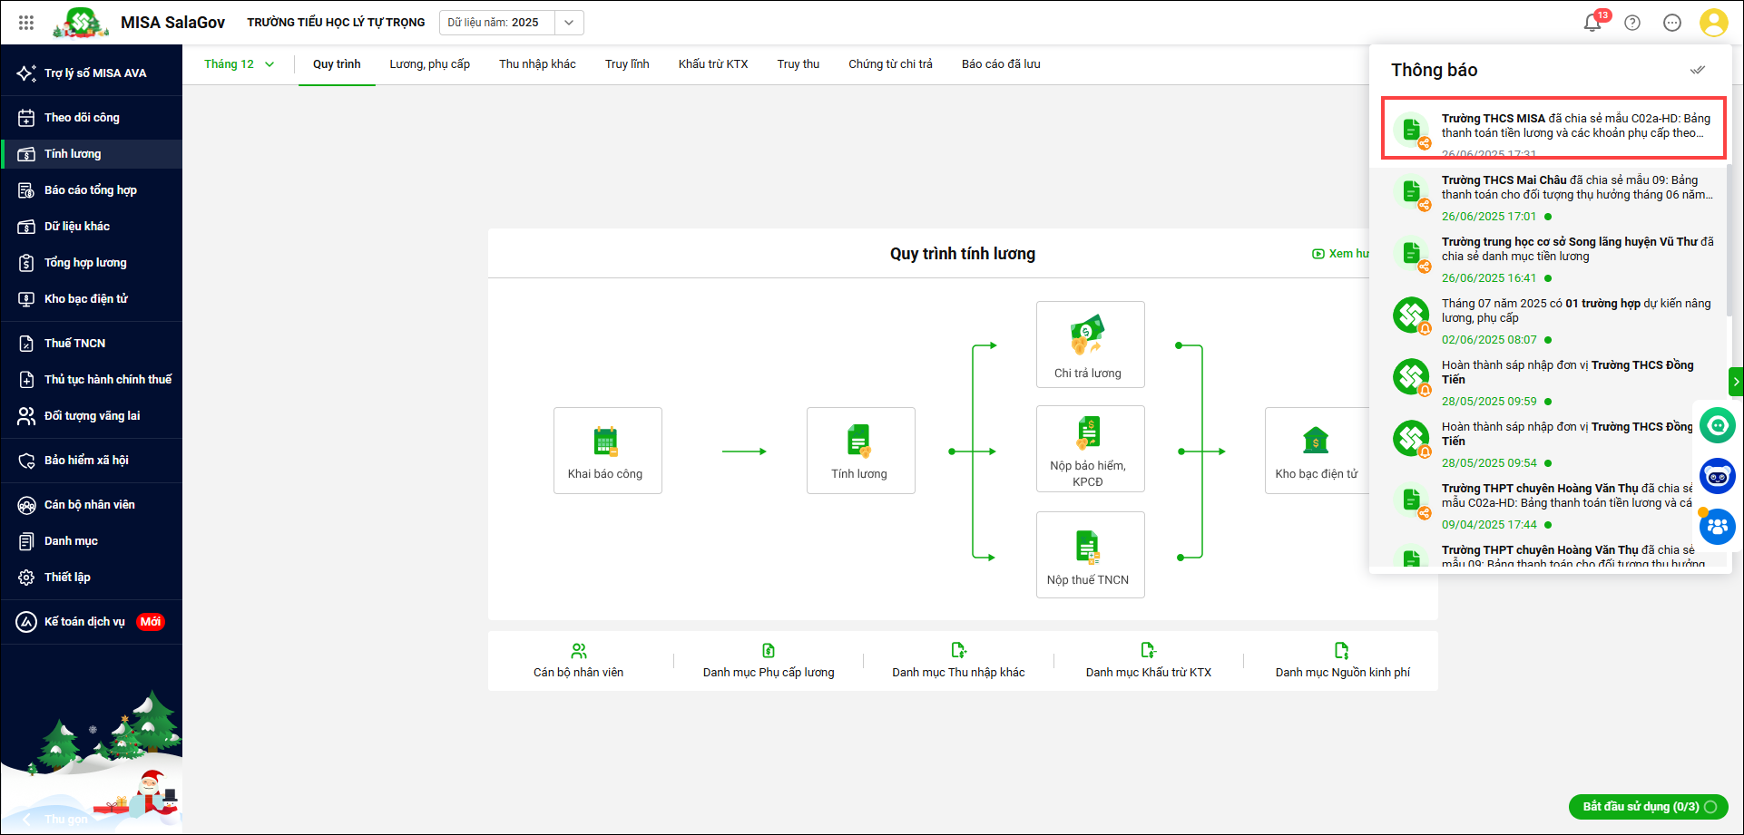This screenshot has width=1744, height=835.
Task: Open the Chi trả lương step
Action: tap(1090, 345)
